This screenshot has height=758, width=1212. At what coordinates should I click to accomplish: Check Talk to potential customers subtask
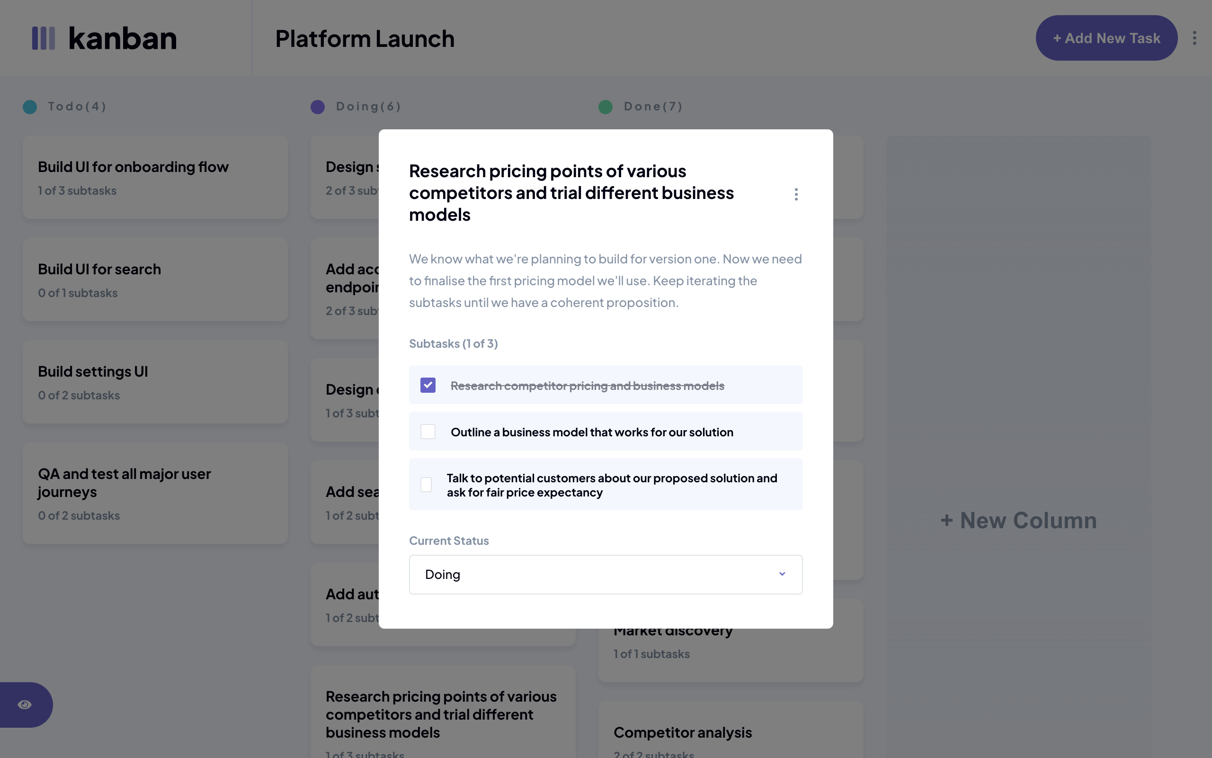click(426, 484)
